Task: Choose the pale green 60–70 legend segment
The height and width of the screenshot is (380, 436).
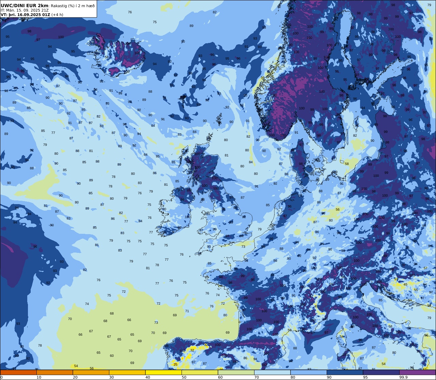Action: pyautogui.click(x=236, y=373)
